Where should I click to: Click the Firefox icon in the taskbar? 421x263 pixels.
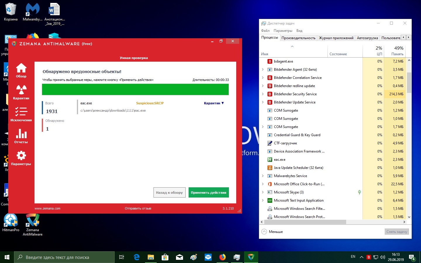click(x=222, y=257)
